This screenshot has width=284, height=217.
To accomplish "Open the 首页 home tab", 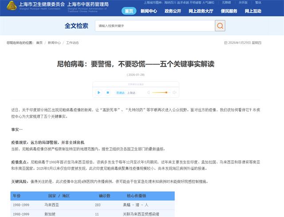I will coord(129,11).
